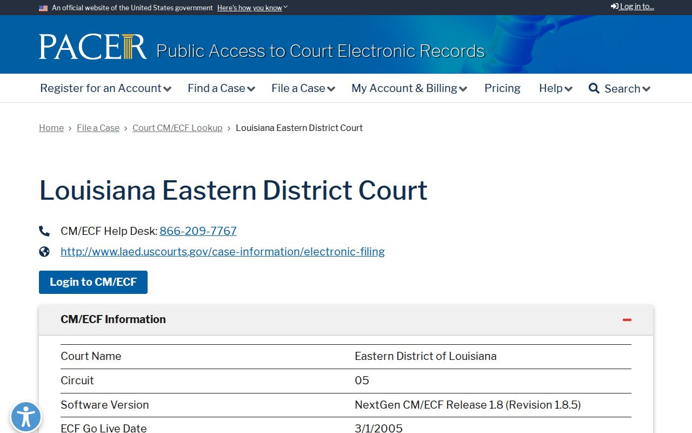Click "Louisiana Eastern District Court" breadcrumb text
692x433 pixels.
click(x=299, y=128)
